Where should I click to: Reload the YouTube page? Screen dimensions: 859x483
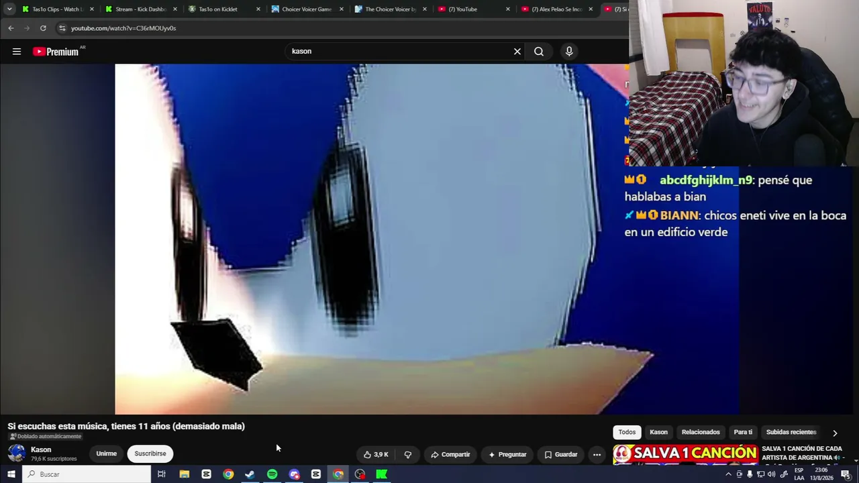pyautogui.click(x=43, y=28)
